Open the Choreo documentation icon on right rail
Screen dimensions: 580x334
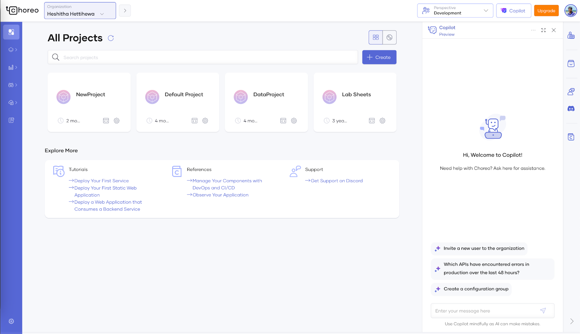pyautogui.click(x=571, y=137)
